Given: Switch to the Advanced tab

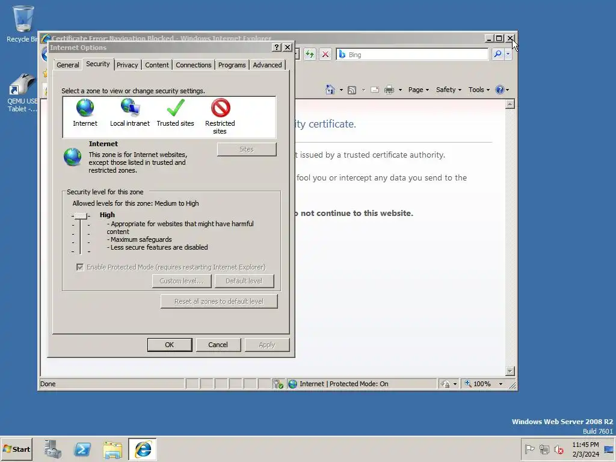Looking at the screenshot, I should [x=267, y=65].
